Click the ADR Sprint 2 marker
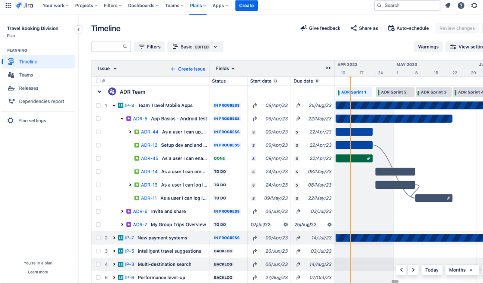The height and width of the screenshot is (284, 483). pos(395,92)
